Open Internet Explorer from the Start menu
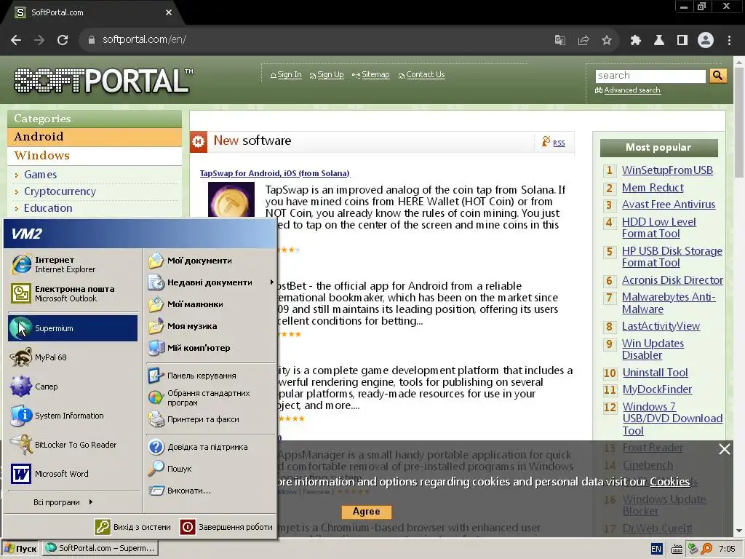The width and height of the screenshot is (745, 559). point(73,264)
